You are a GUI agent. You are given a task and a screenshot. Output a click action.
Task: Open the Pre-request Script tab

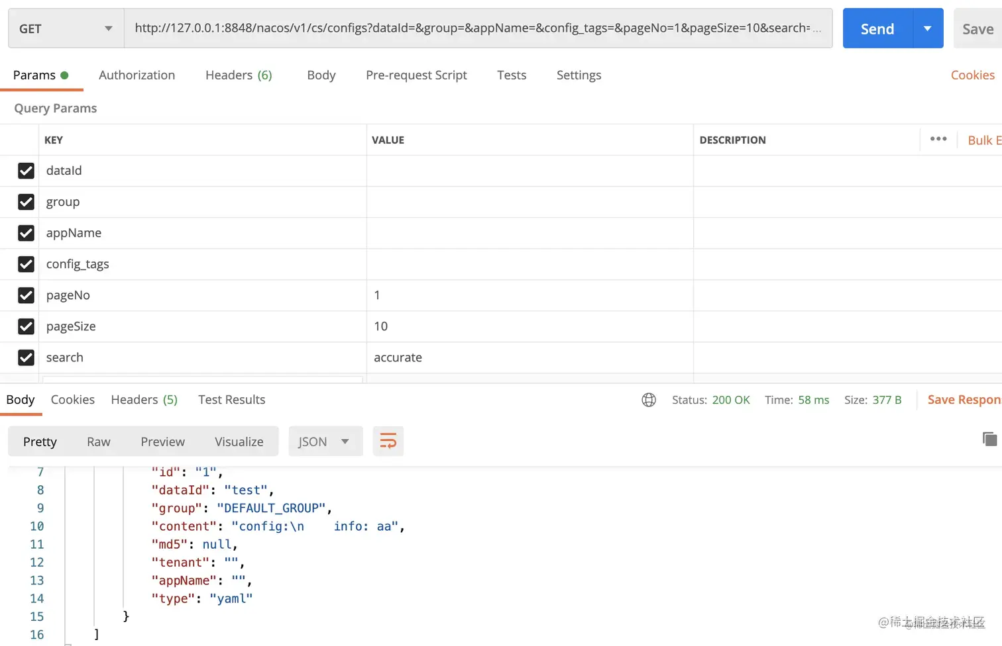pos(416,75)
